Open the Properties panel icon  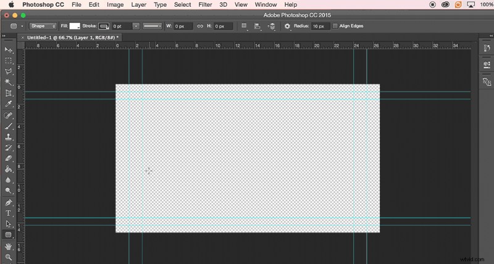point(487,65)
